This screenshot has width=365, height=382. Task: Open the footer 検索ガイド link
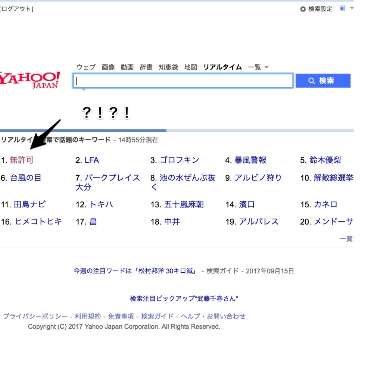click(157, 316)
